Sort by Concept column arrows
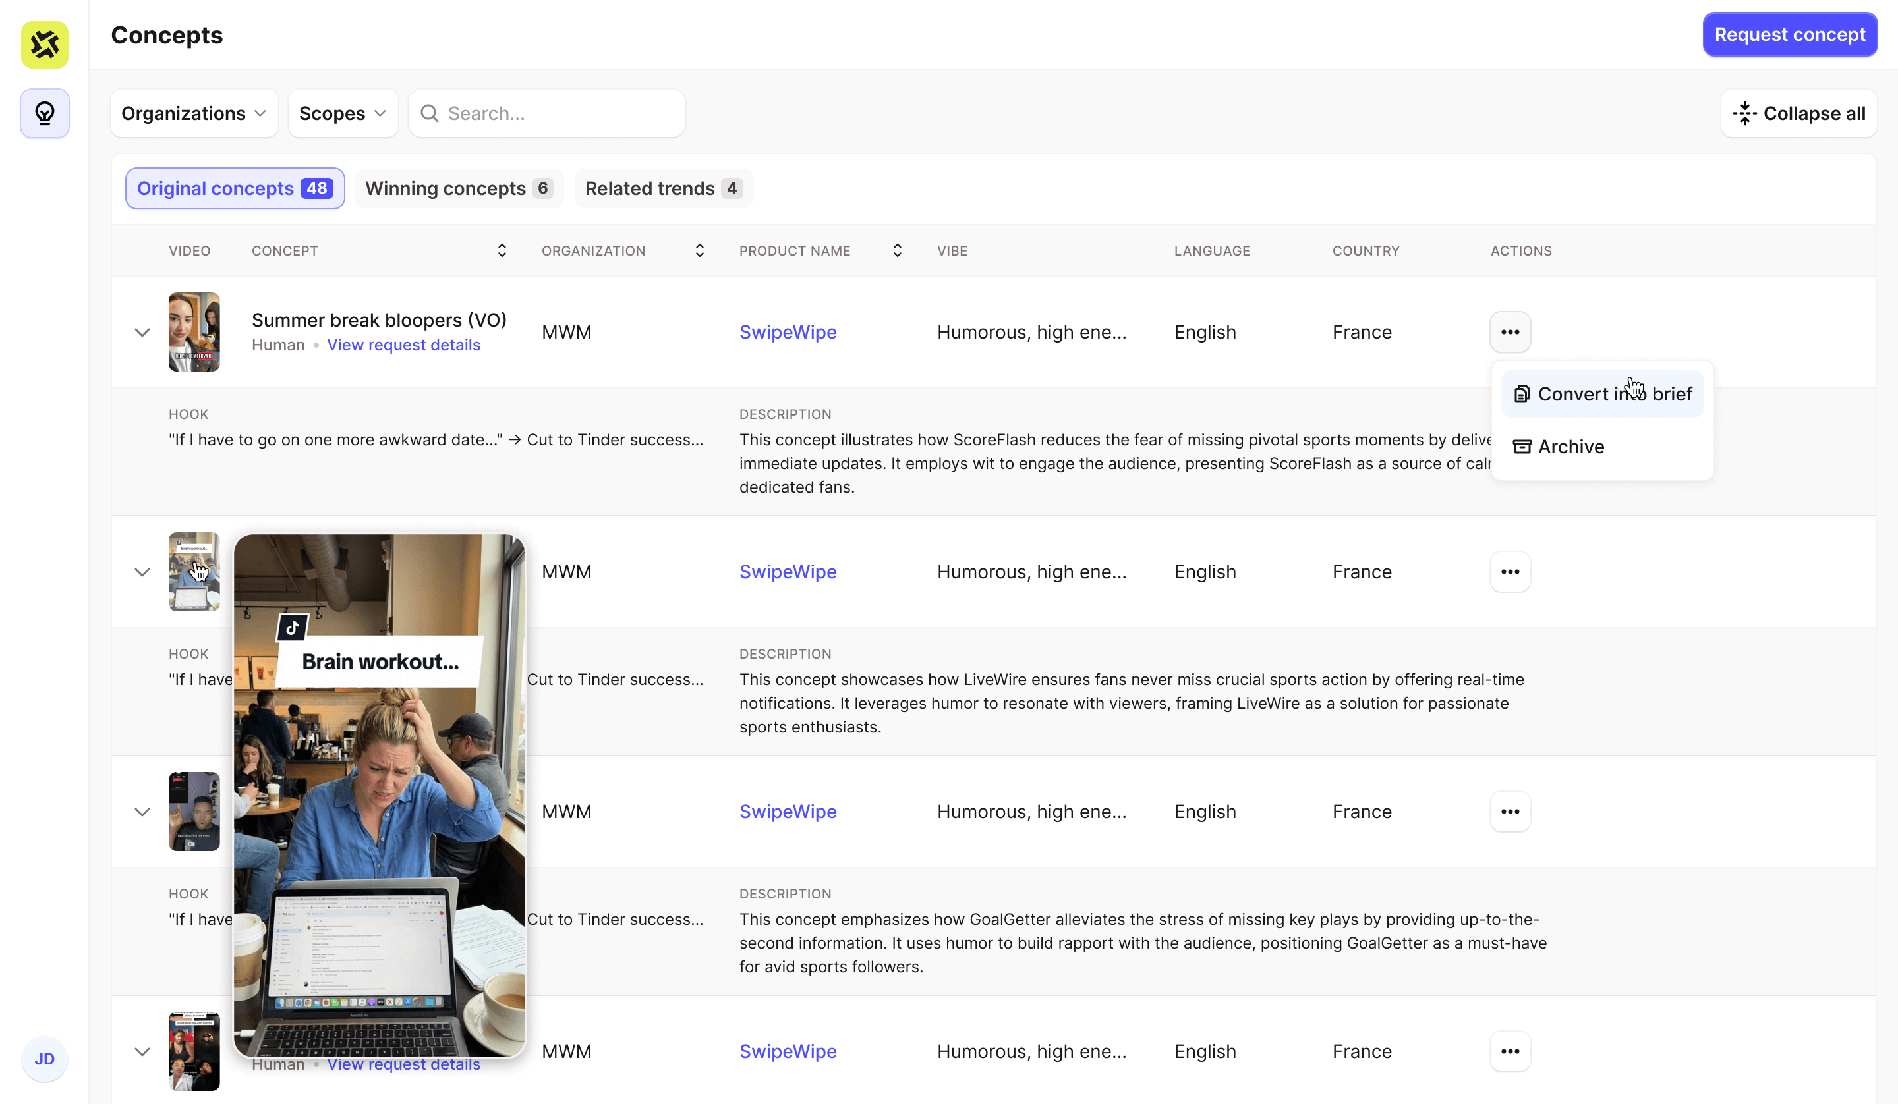 502,251
